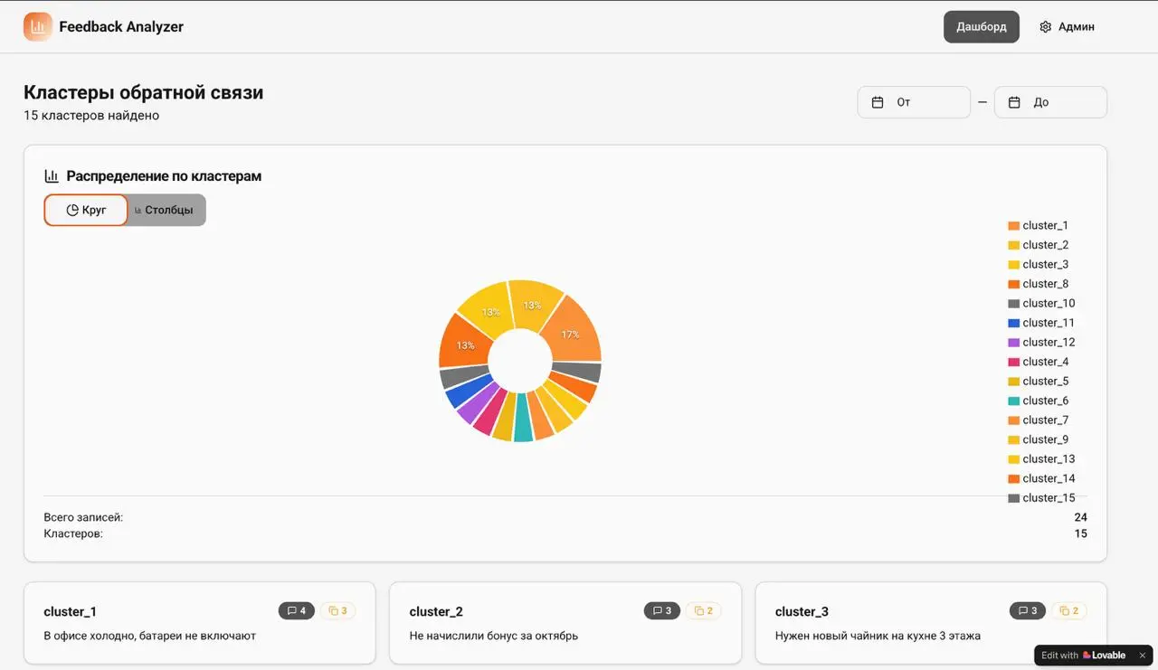The image size is (1158, 670).
Task: Open the До end date picker
Action: pos(1050,102)
